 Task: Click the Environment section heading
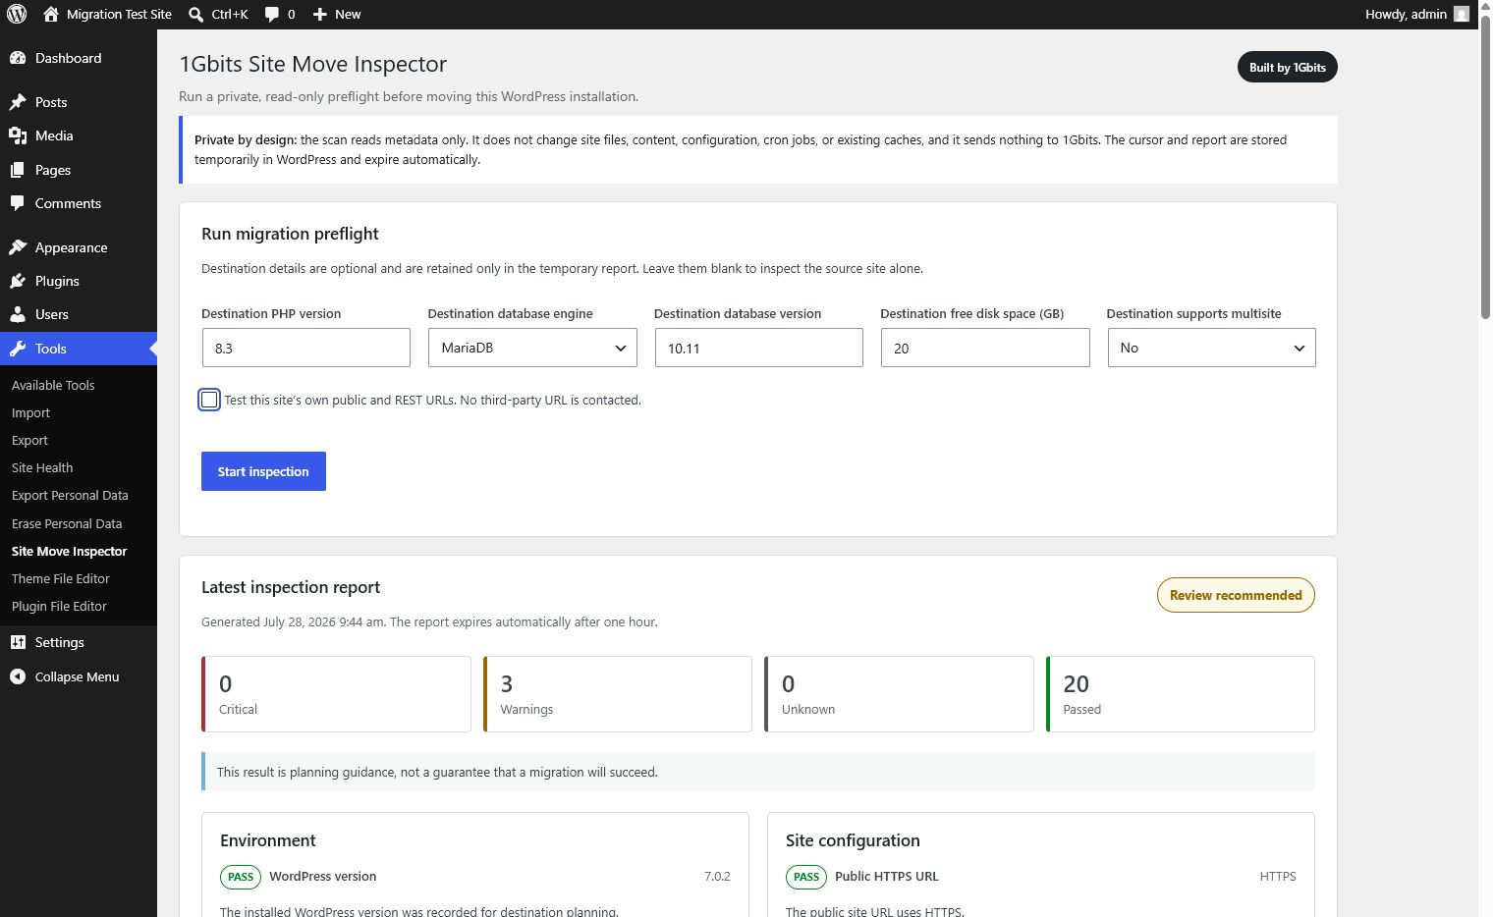[x=268, y=840]
